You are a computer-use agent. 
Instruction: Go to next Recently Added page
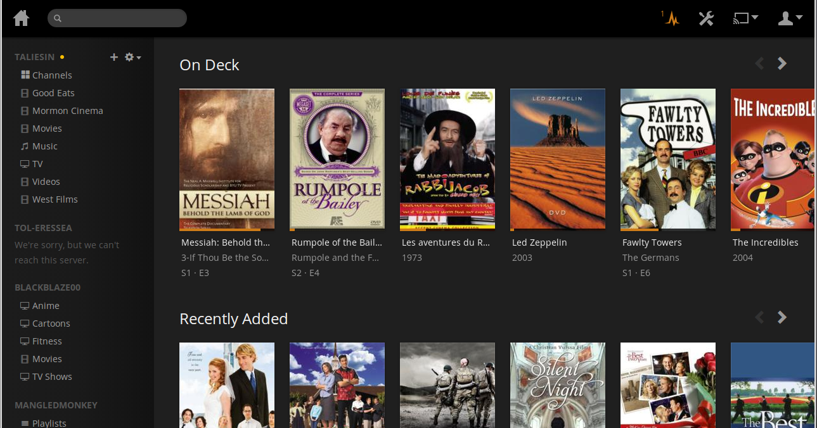coord(782,317)
